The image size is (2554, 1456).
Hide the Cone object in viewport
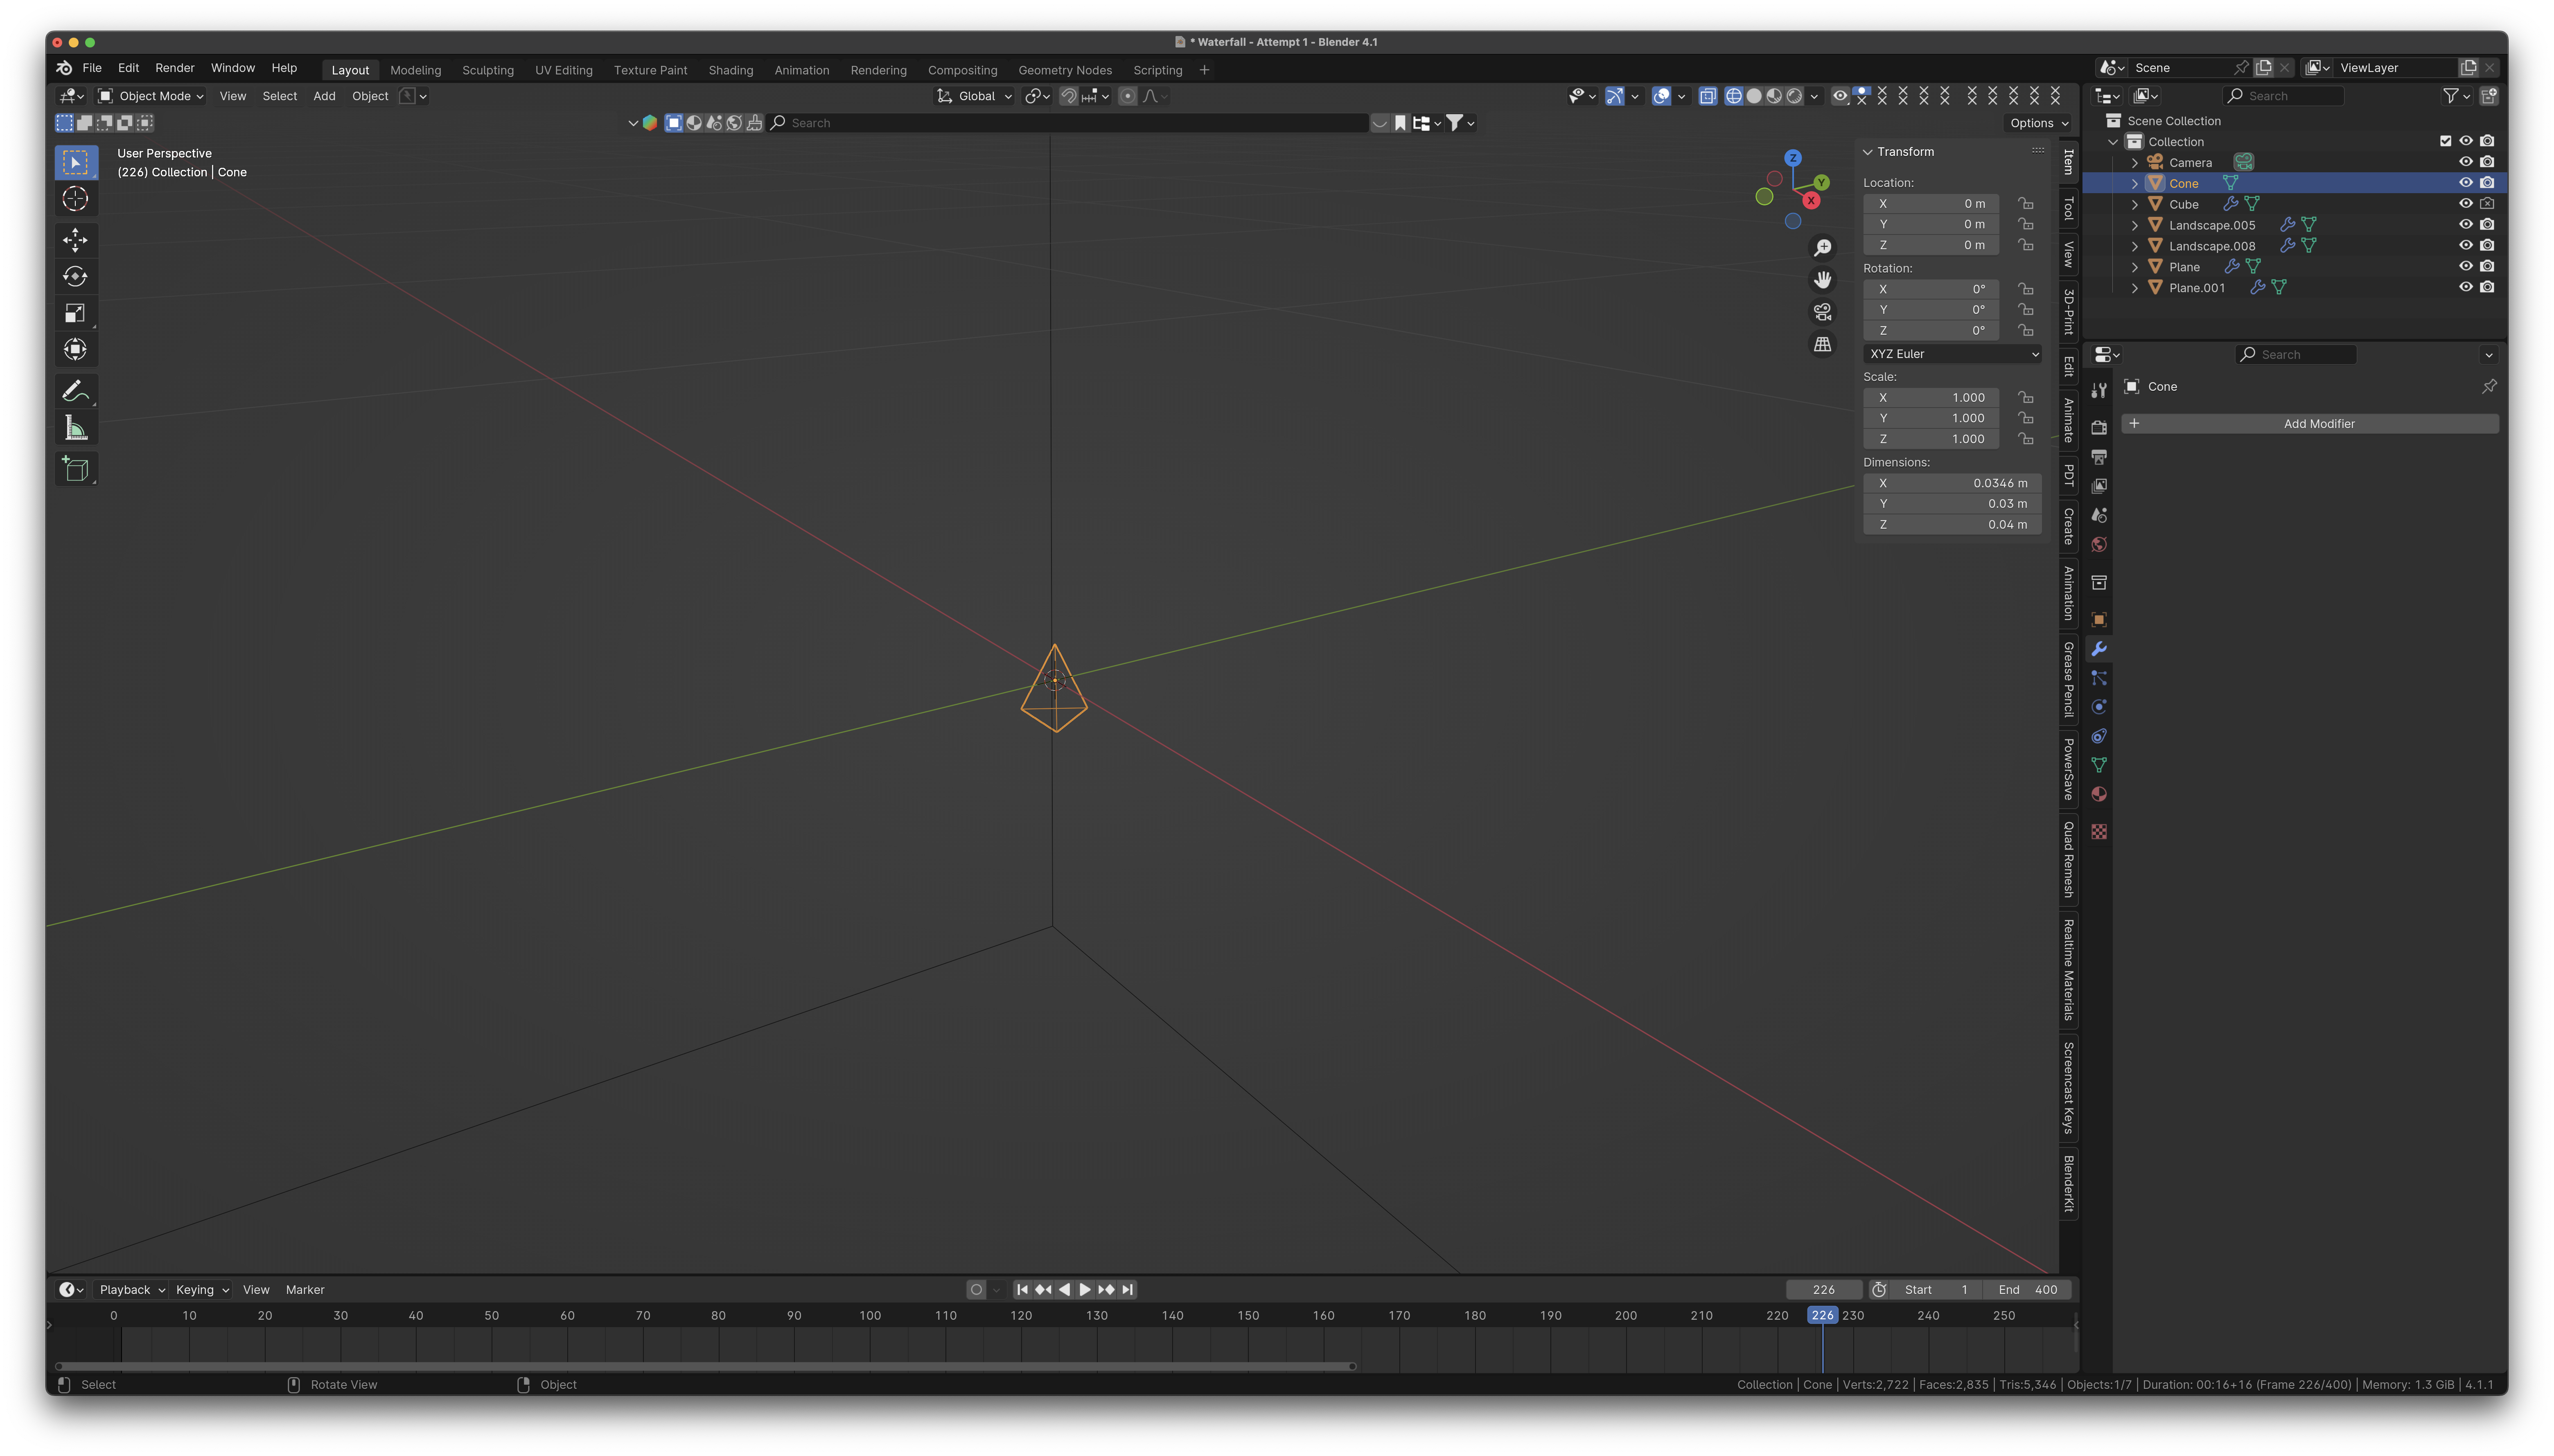point(2465,183)
